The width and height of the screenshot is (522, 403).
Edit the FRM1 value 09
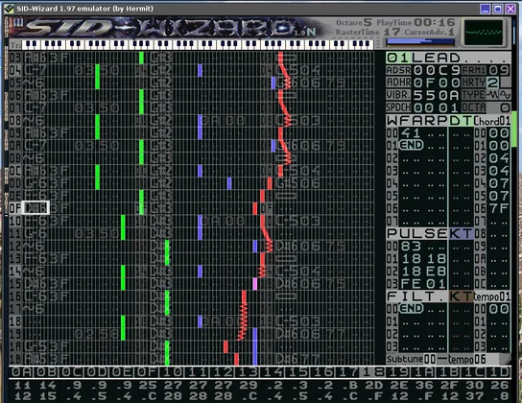point(498,70)
